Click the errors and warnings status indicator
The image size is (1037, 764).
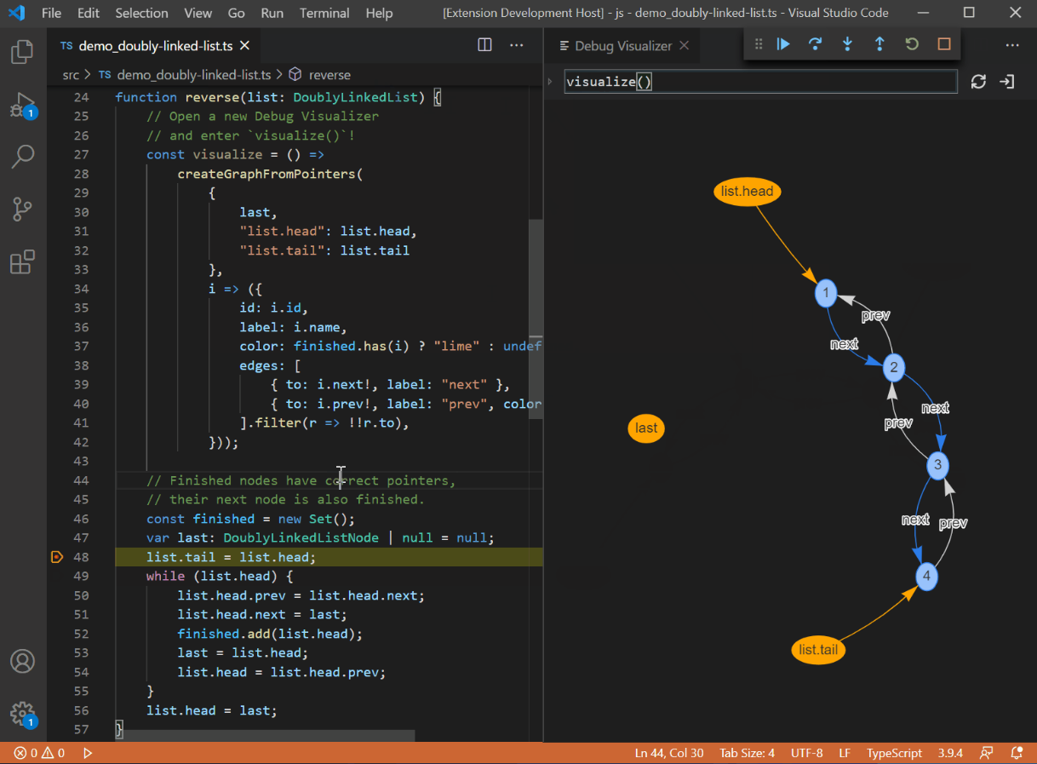pos(39,753)
